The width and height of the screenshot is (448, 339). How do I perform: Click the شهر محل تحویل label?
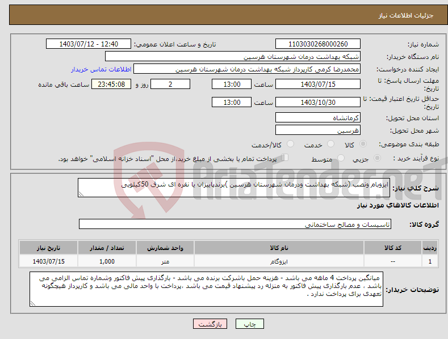pos(414,130)
